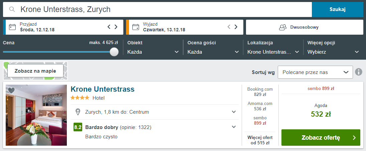Open the Sortuj wg combo box
Image resolution: width=366 pixels, height=151 pixels.
(315, 72)
